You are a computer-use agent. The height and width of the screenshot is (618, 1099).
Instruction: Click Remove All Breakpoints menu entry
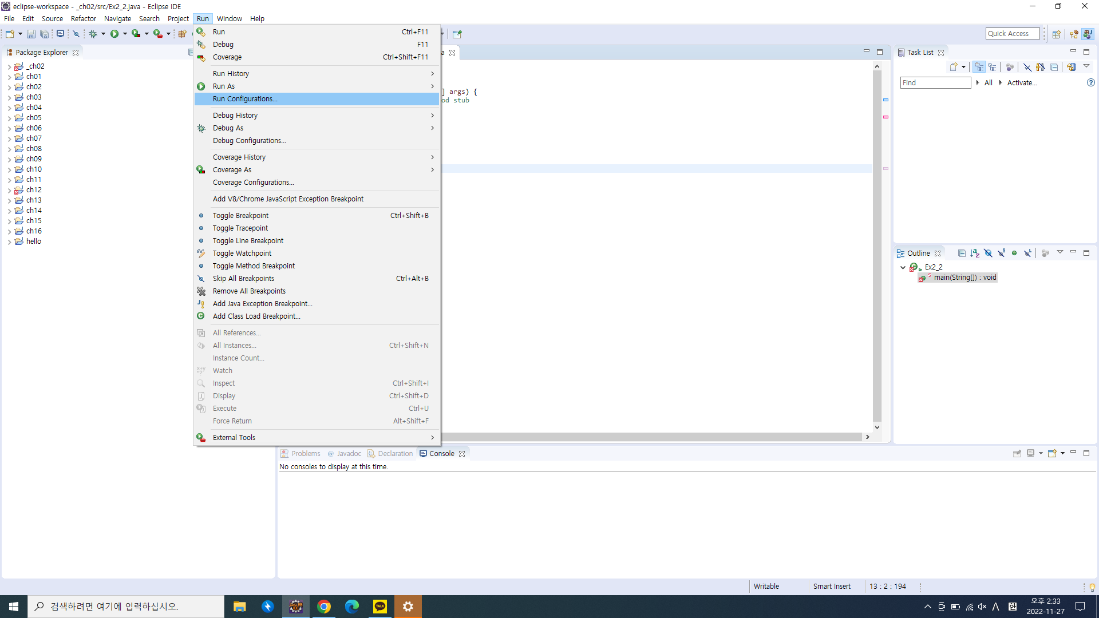(249, 291)
